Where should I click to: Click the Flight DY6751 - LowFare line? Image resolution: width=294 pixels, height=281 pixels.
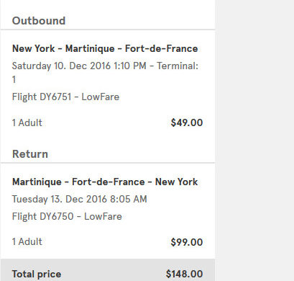[65, 97]
